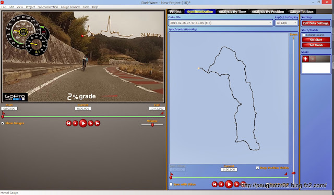
Task: Step forward one frame in the video player
Action: click(x=91, y=123)
